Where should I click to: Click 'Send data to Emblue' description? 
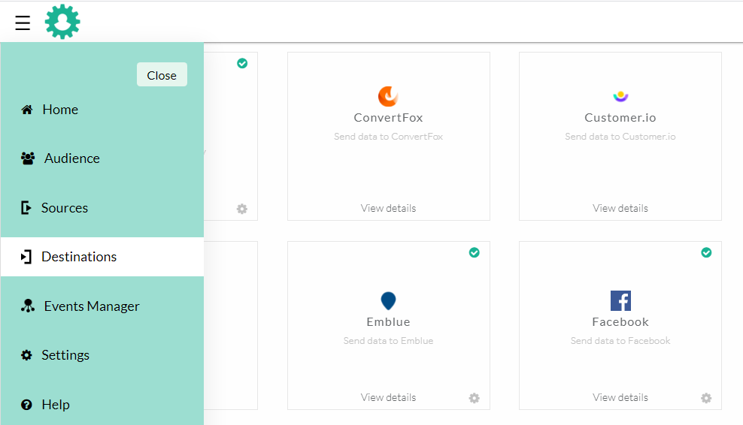click(388, 341)
